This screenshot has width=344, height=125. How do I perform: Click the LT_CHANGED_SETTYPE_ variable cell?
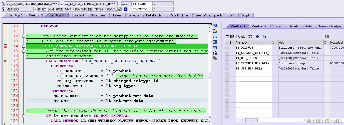[x=253, y=53]
